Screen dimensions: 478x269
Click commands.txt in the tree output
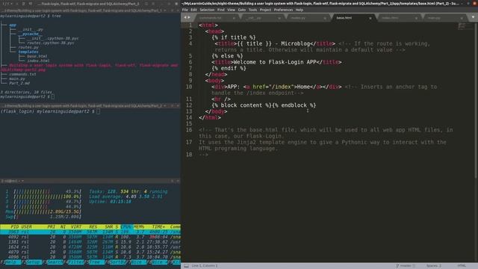coord(22,74)
